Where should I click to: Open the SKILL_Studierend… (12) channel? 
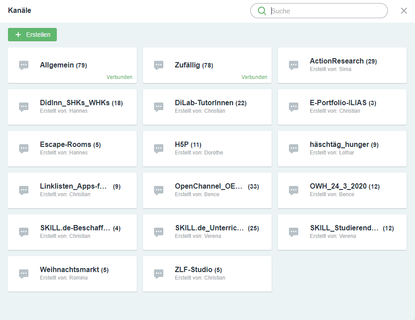[342, 232]
